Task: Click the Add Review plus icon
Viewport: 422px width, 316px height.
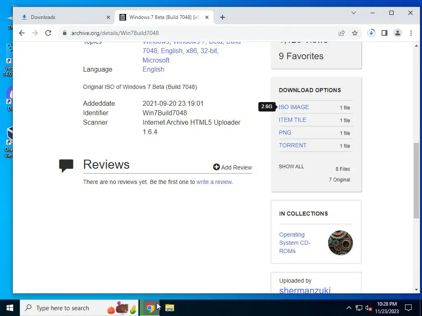Action: pyautogui.click(x=216, y=167)
